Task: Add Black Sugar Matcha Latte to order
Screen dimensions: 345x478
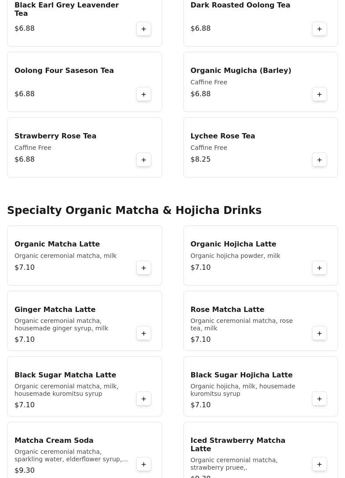Action: coord(144,399)
